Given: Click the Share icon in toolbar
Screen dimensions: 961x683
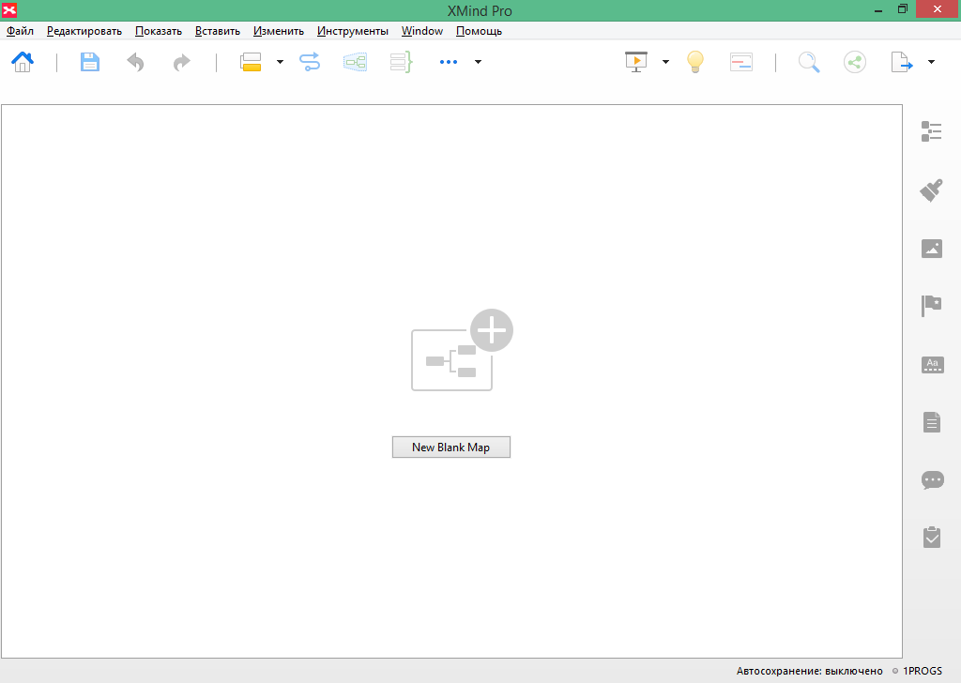Looking at the screenshot, I should (854, 62).
